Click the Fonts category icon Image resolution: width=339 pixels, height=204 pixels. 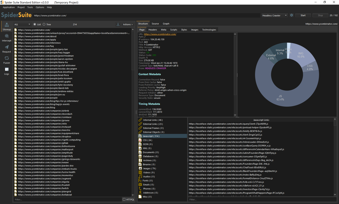[x=140, y=181]
